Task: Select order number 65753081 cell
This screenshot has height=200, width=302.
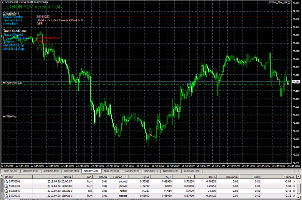Action: [x=14, y=181]
